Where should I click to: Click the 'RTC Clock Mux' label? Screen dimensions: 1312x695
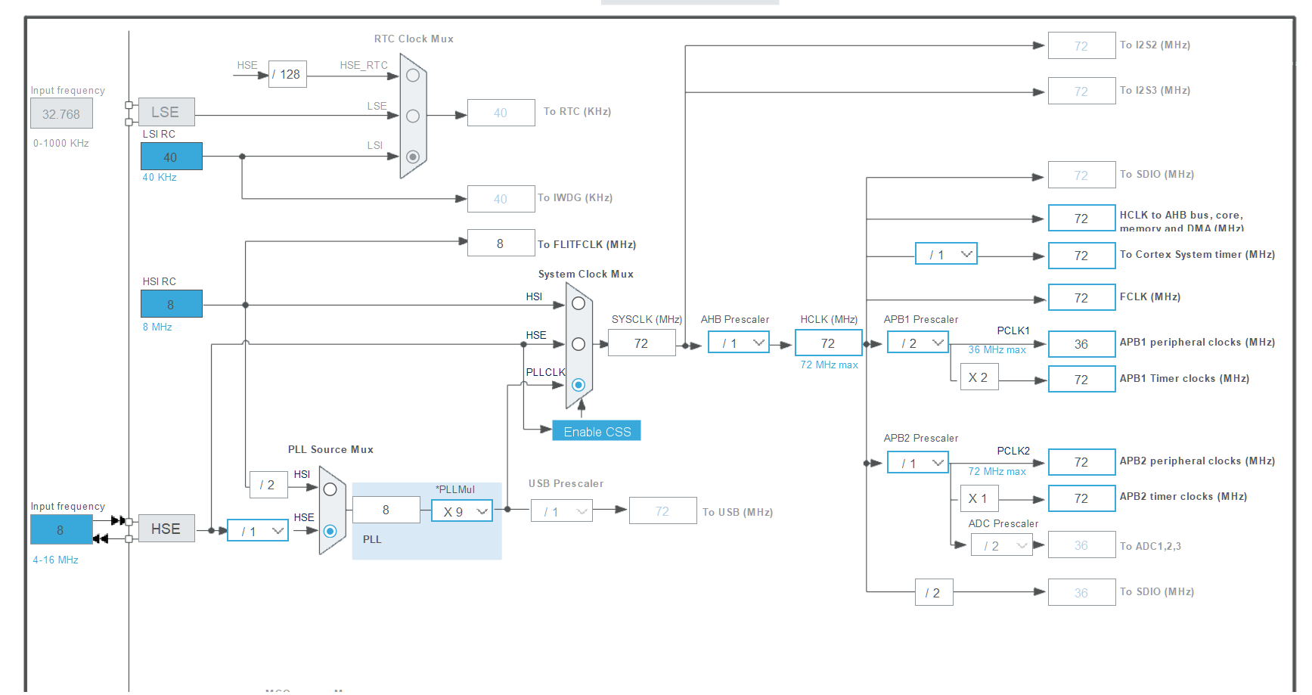(414, 39)
